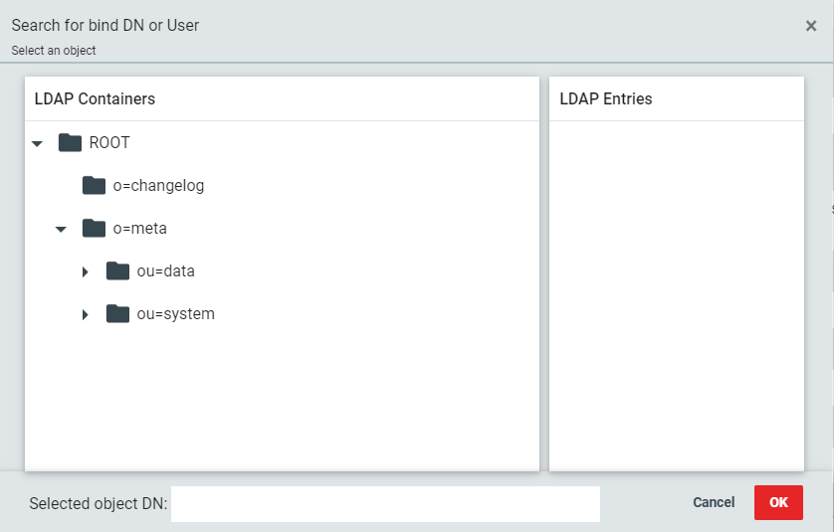This screenshot has width=834, height=532.
Task: Collapse the ROOT tree node
Action: (x=38, y=144)
